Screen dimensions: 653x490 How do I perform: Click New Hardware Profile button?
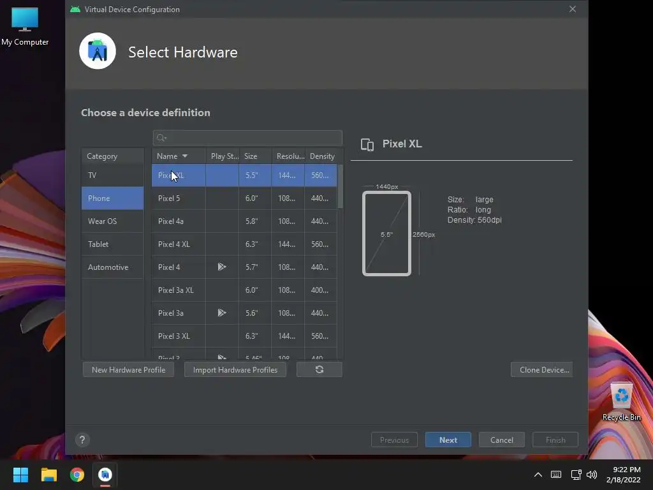(128, 369)
